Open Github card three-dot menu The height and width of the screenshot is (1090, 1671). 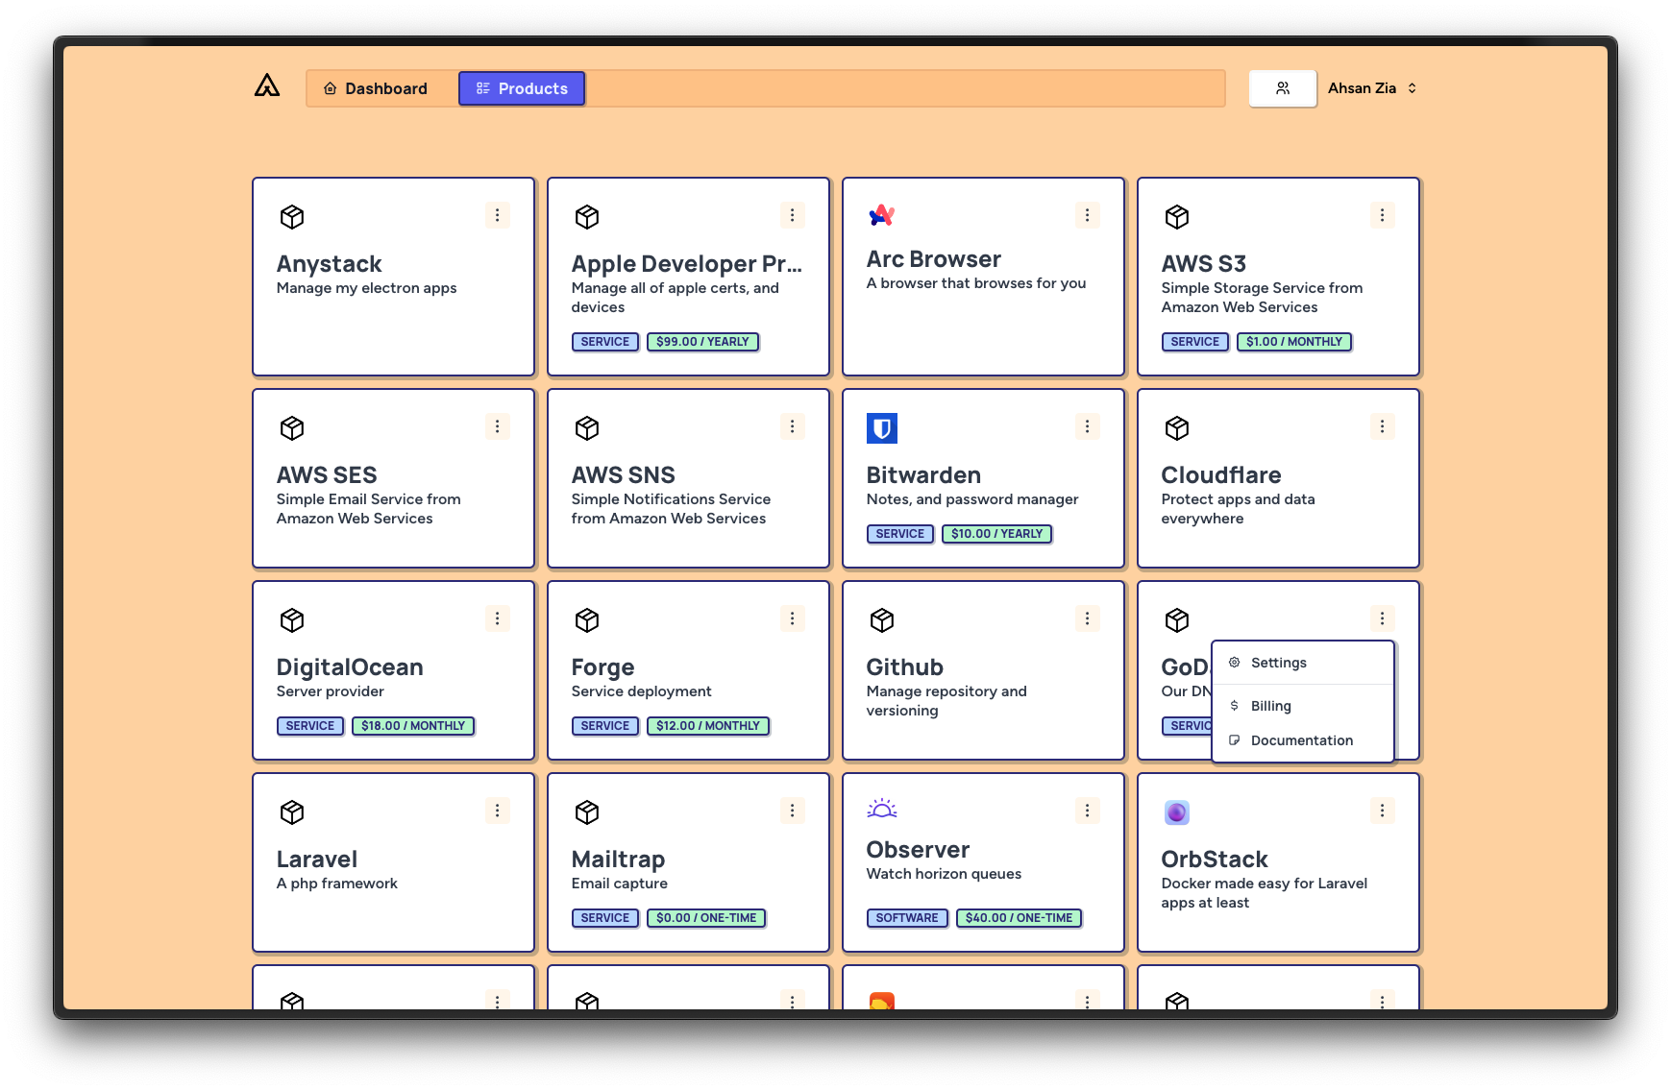pos(1087,618)
